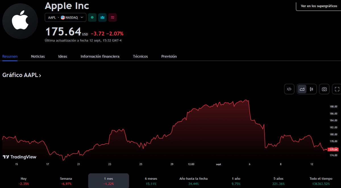Click Ver en los supergráficos button
This screenshot has width=341, height=188.
click(x=319, y=6)
